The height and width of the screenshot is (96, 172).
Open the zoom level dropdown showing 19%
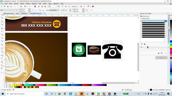point(56,6)
